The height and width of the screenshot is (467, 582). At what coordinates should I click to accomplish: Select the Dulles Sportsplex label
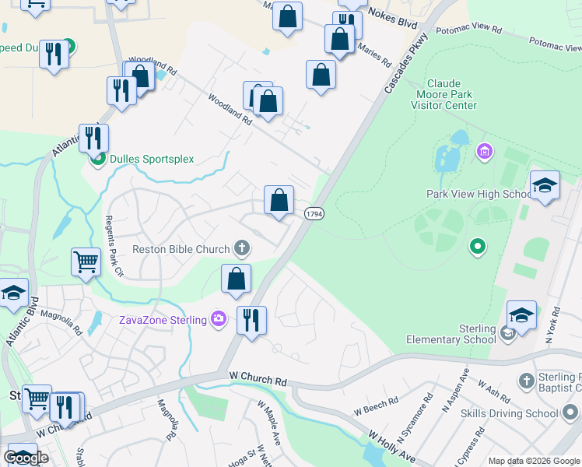pyautogui.click(x=152, y=159)
